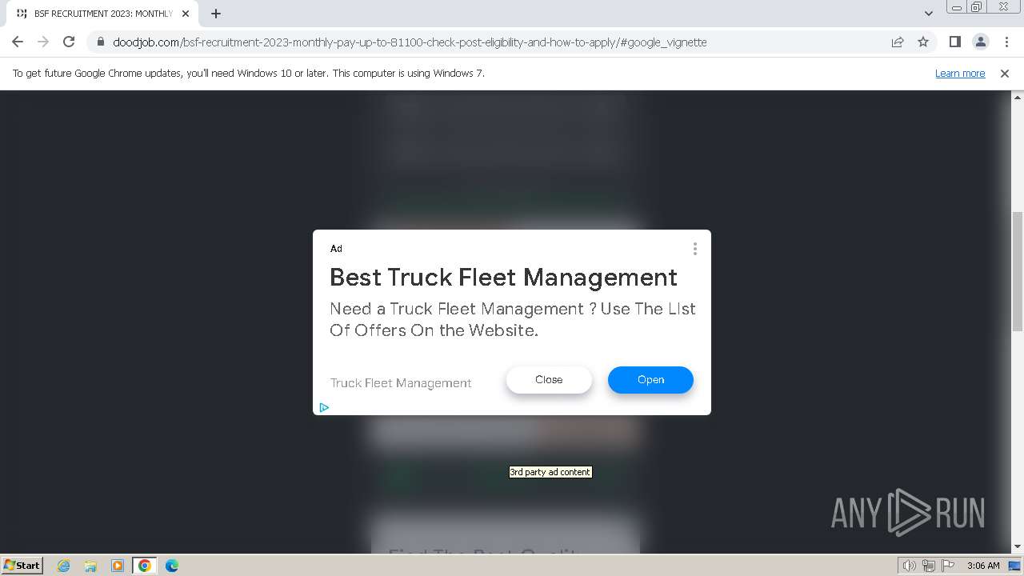Bookmark this page with the star
Screen dimensions: 1024x576
click(923, 42)
